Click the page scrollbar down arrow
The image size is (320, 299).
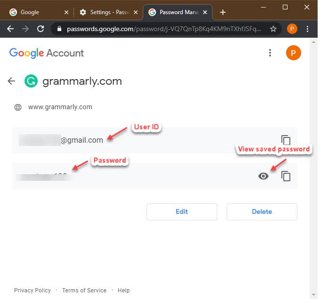pyautogui.click(x=313, y=295)
